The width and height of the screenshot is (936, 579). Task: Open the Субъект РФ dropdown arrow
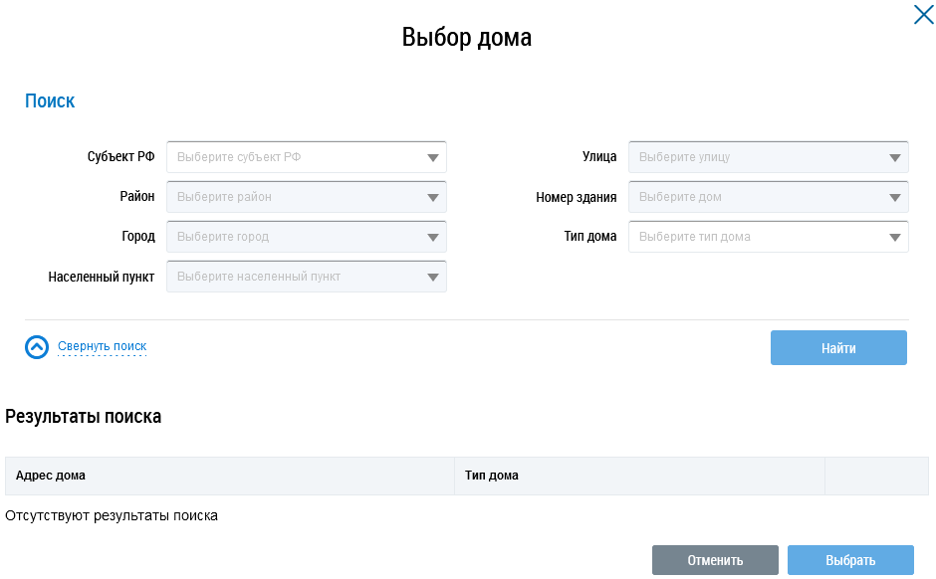(x=432, y=157)
